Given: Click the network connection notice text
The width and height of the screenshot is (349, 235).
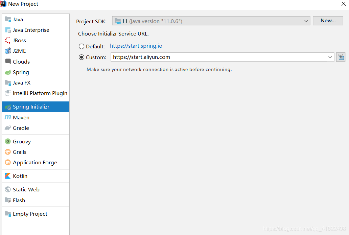Looking at the screenshot, I should 159,69.
